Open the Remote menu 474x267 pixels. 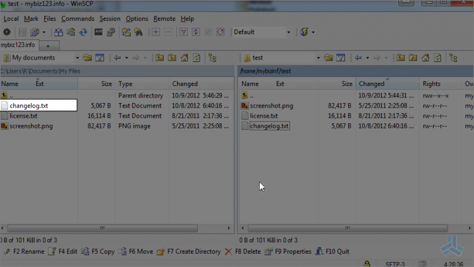[164, 19]
